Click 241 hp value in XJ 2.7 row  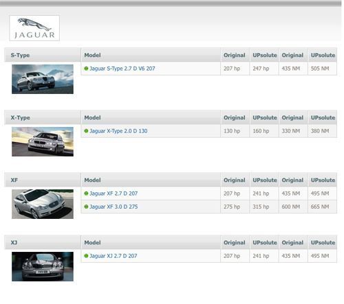(261, 256)
